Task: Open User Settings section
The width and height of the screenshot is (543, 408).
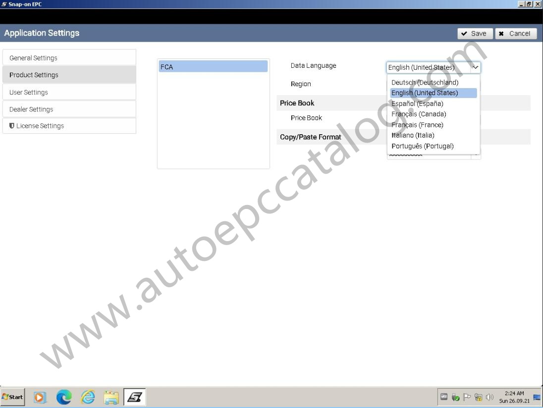Action: pos(69,92)
